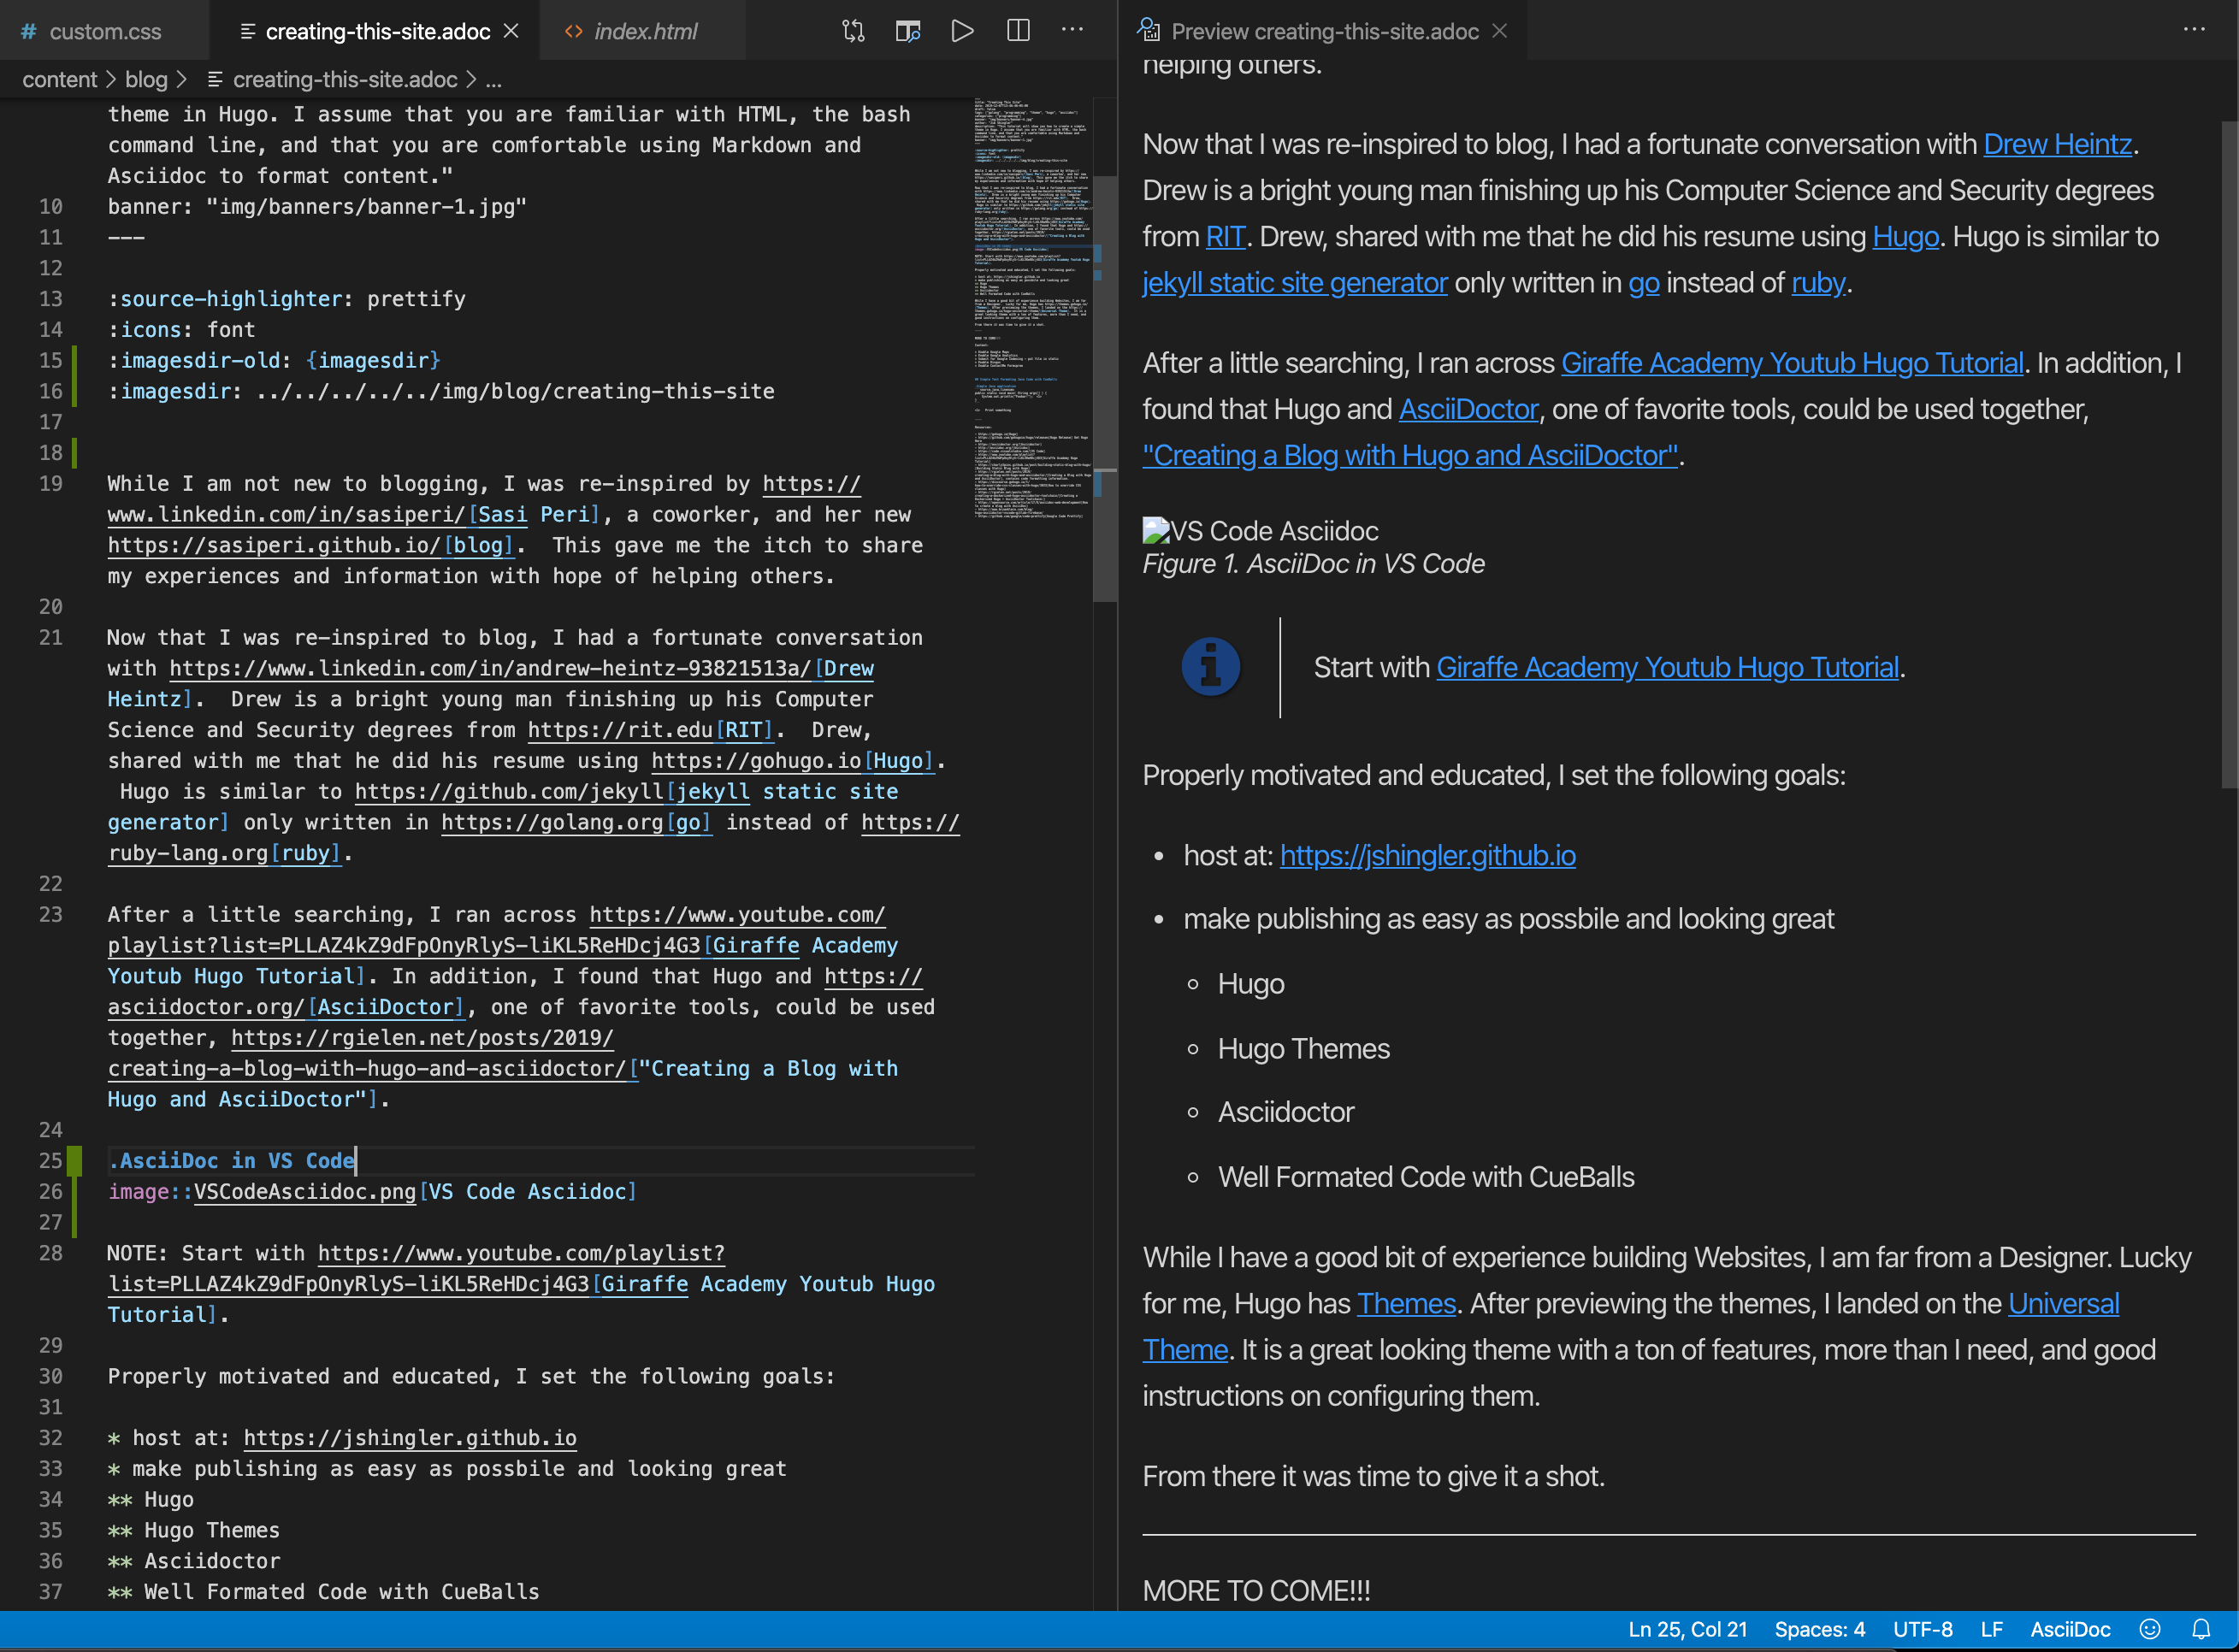Click the editor minimap code overview
The image size is (2239, 1652).
click(1033, 310)
